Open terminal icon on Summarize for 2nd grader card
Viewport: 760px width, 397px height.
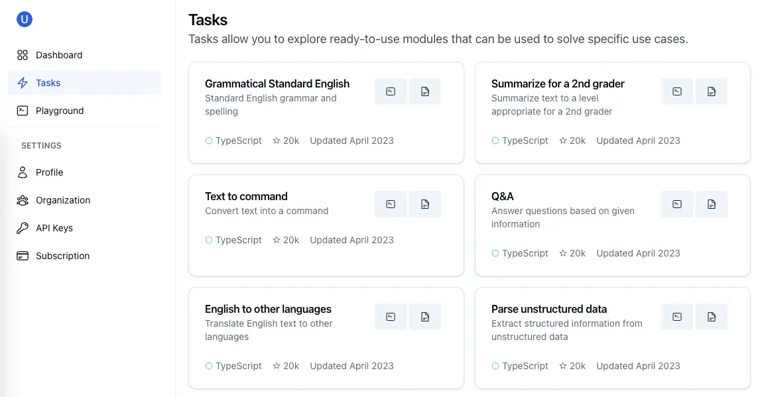tap(677, 91)
